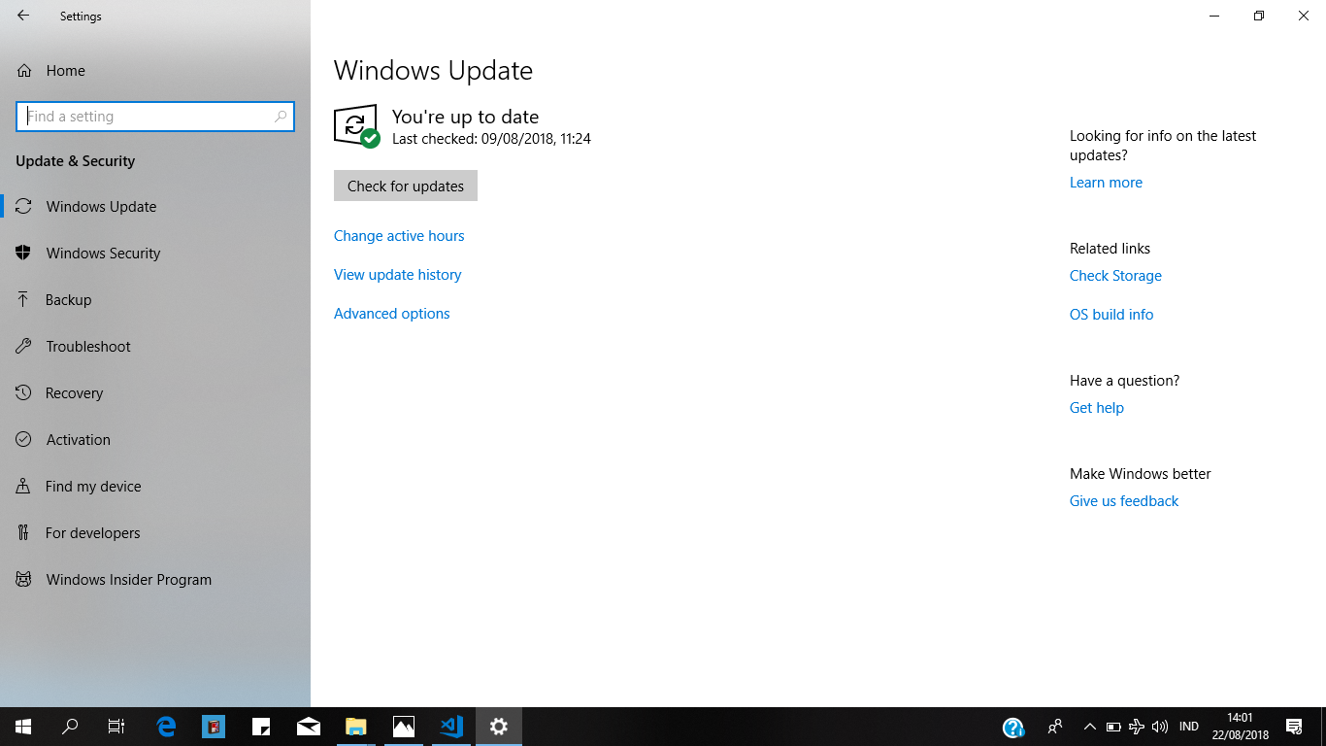The height and width of the screenshot is (746, 1326).
Task: Open the People icon in the taskbar
Action: 1055,726
